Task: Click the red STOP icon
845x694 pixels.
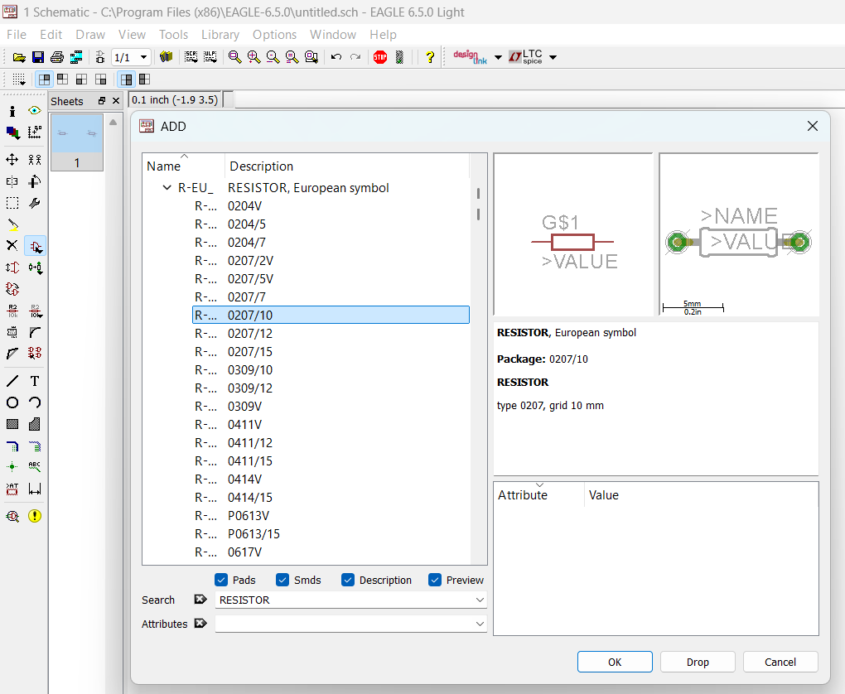Action: point(380,57)
